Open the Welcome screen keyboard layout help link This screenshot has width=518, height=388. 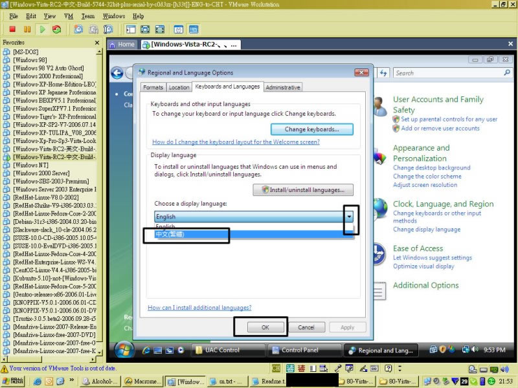click(236, 142)
